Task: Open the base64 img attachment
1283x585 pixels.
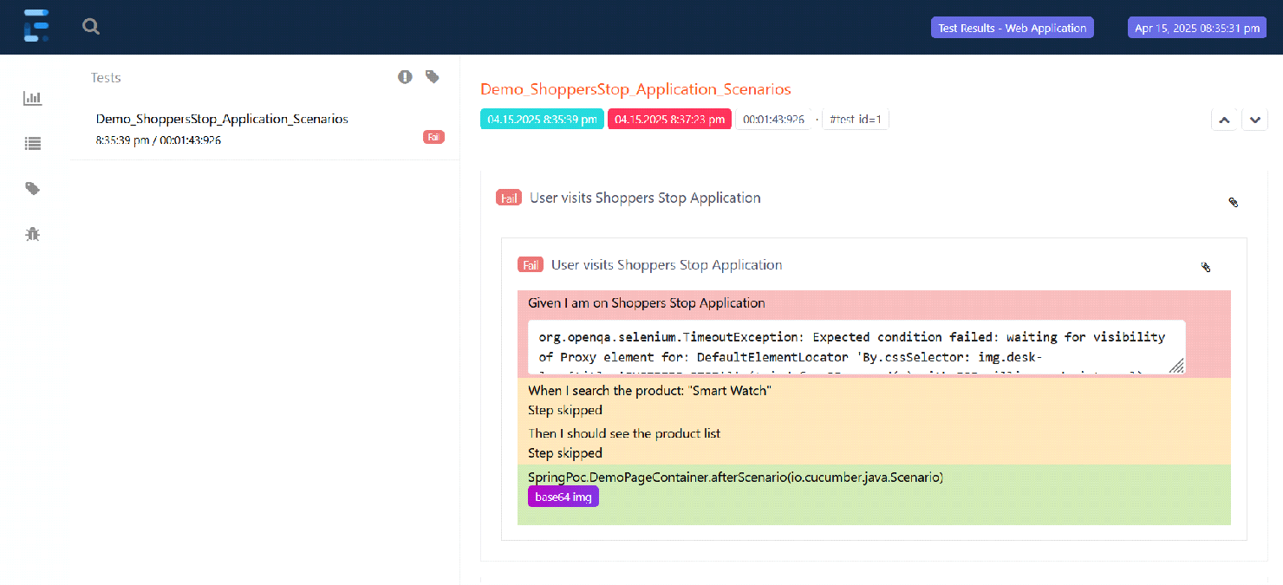Action: click(x=563, y=497)
